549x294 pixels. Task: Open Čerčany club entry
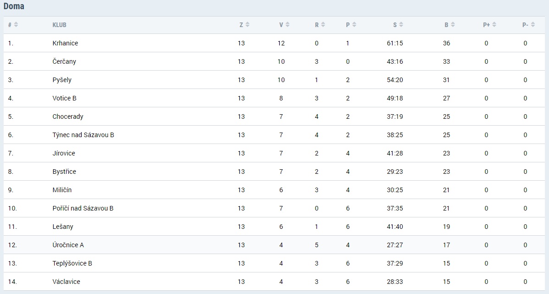[64, 61]
